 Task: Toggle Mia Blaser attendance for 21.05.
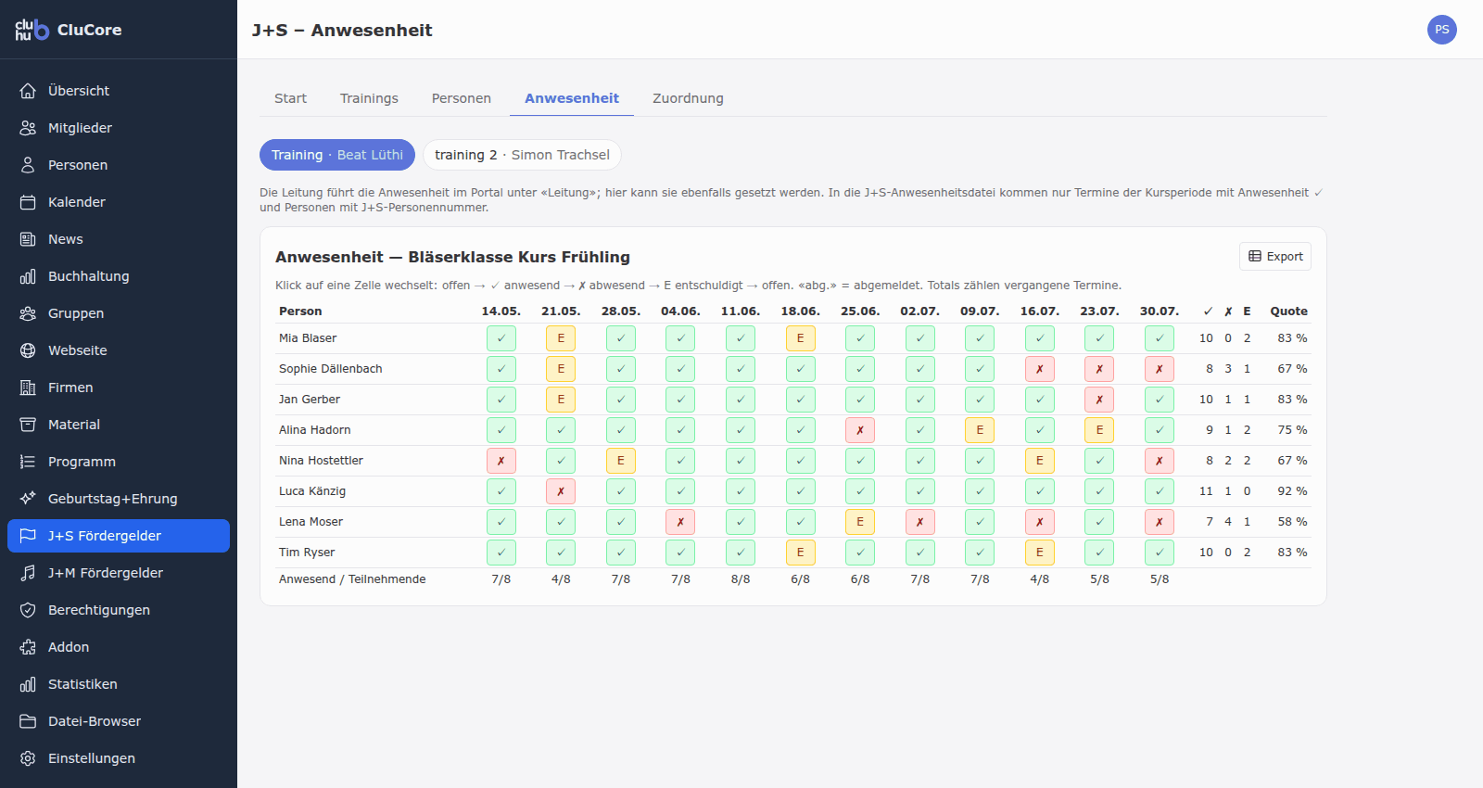(561, 338)
